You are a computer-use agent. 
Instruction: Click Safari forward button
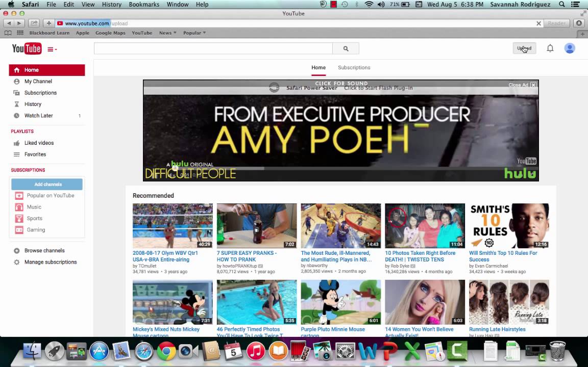(19, 23)
